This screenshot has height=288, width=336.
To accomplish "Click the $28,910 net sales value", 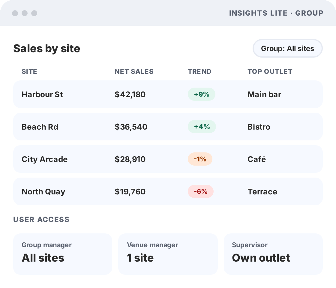I will pyautogui.click(x=130, y=159).
